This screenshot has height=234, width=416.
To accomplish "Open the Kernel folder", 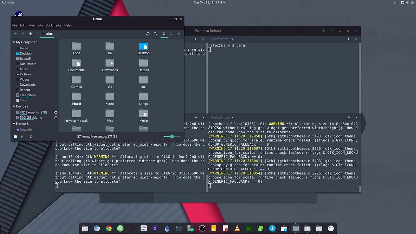I will coord(110,99).
